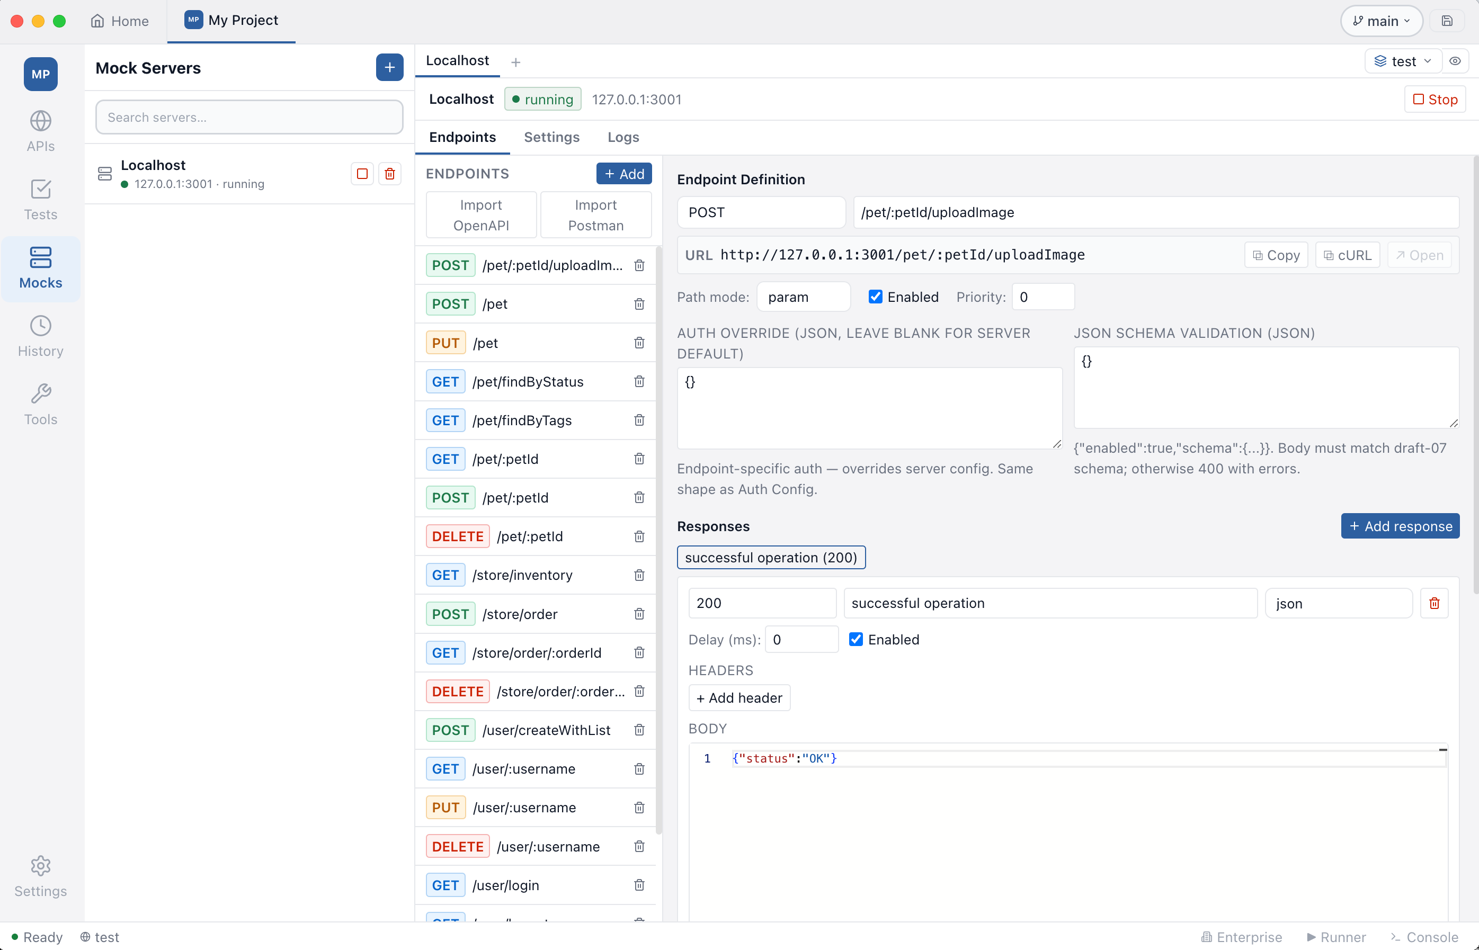Click Add response button
Screen dimensions: 1479x950
click(1400, 526)
